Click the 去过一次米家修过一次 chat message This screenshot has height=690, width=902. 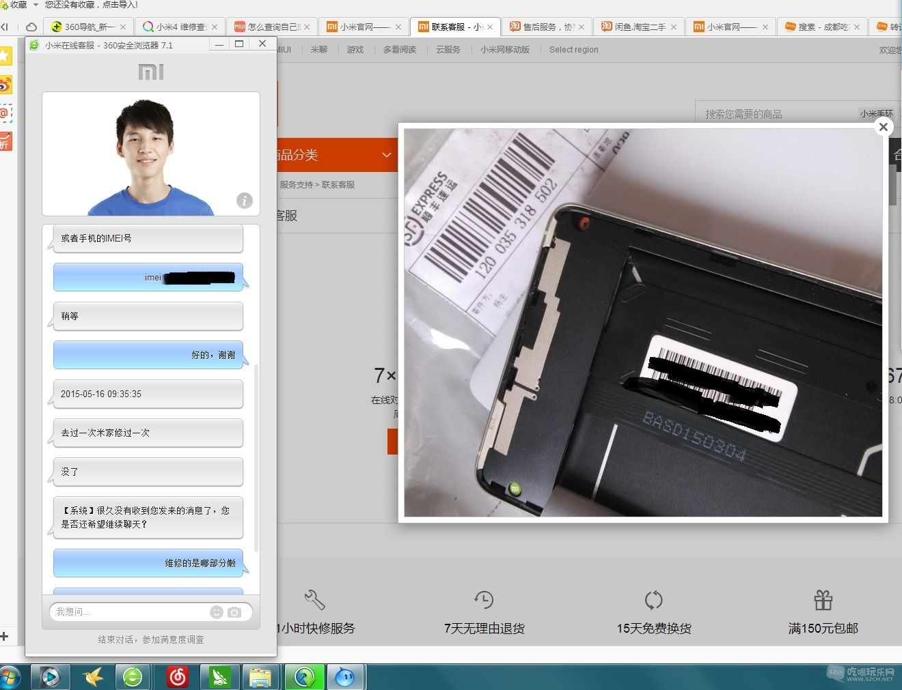click(x=148, y=433)
